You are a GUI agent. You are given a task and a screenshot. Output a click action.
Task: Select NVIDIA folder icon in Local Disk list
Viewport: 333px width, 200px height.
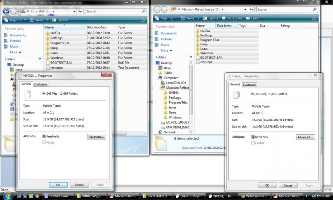coord(48,33)
